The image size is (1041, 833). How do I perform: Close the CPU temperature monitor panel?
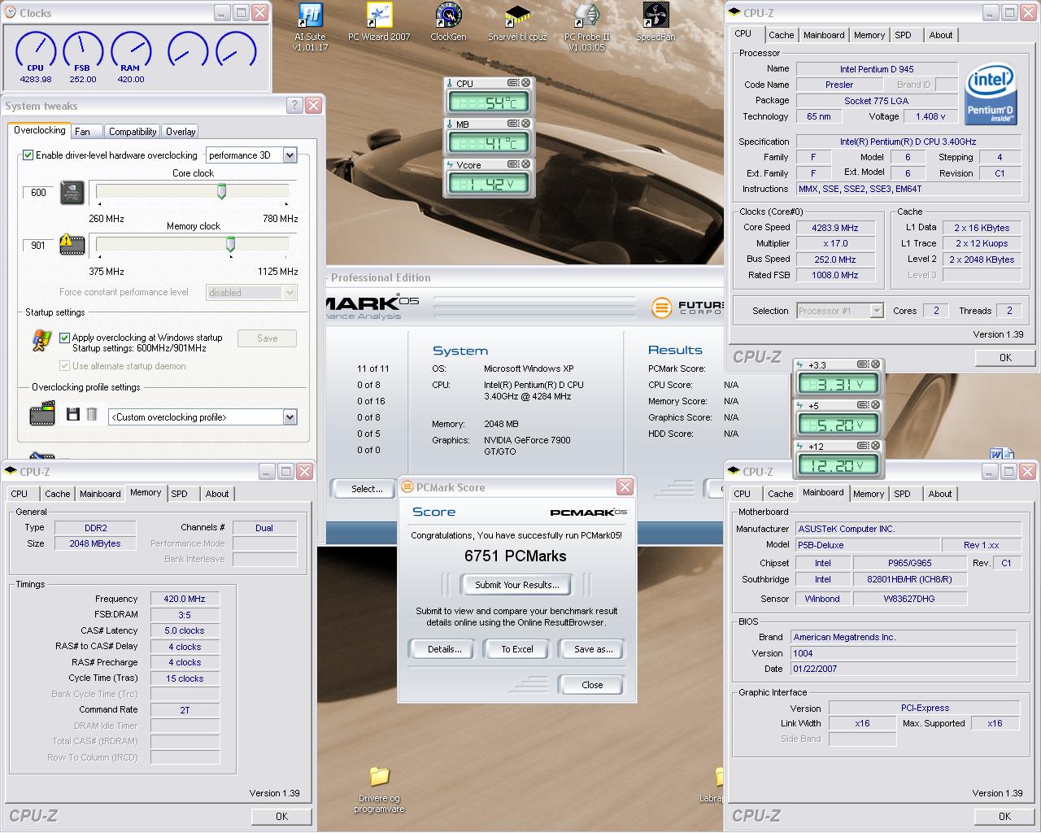pos(526,83)
